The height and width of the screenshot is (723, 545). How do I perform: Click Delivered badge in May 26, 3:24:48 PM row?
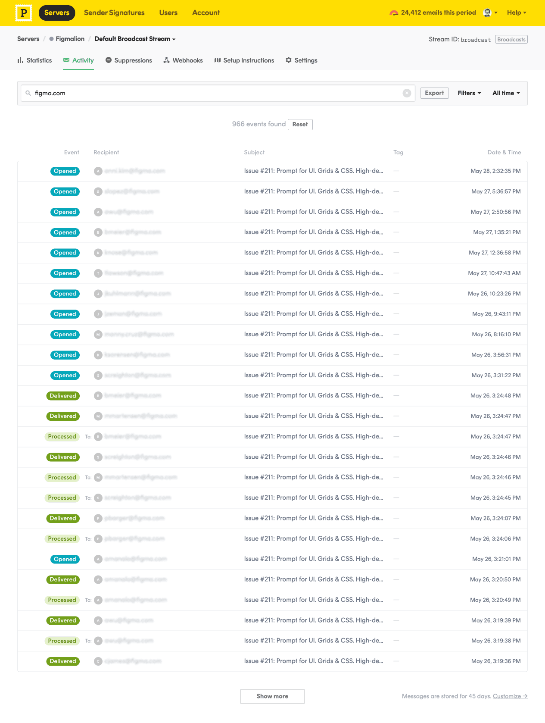click(63, 396)
